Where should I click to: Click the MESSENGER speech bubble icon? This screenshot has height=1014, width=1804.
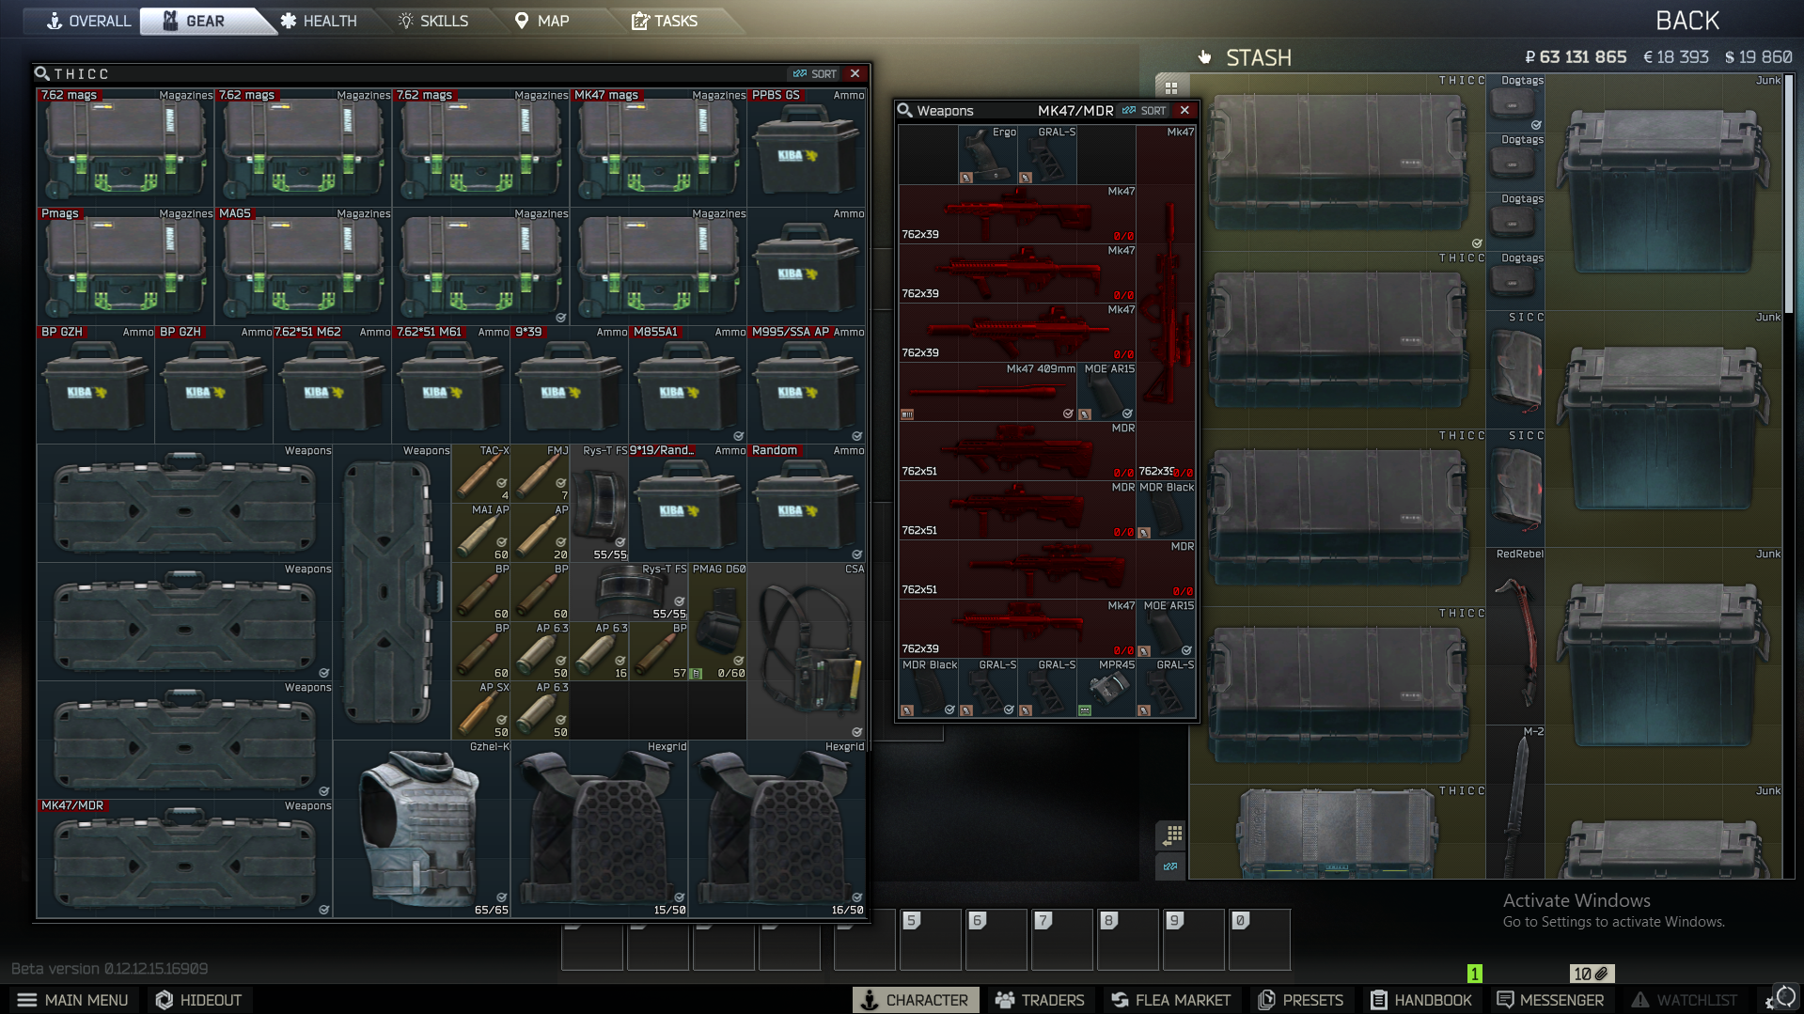pos(1505,1000)
